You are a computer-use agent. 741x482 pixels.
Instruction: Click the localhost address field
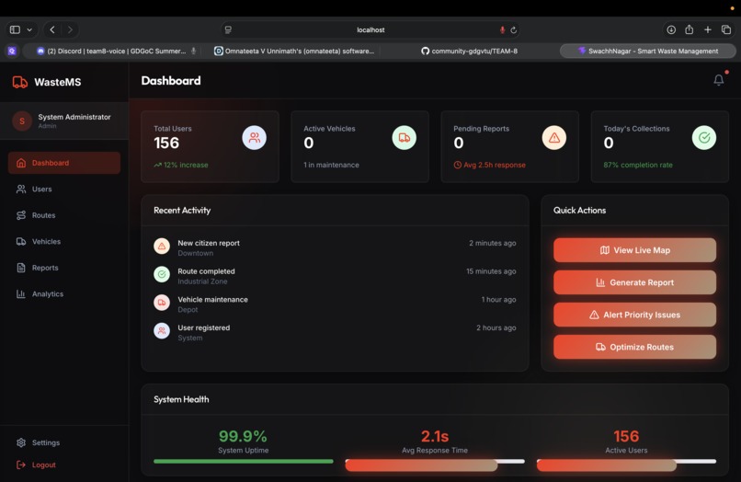tap(370, 29)
